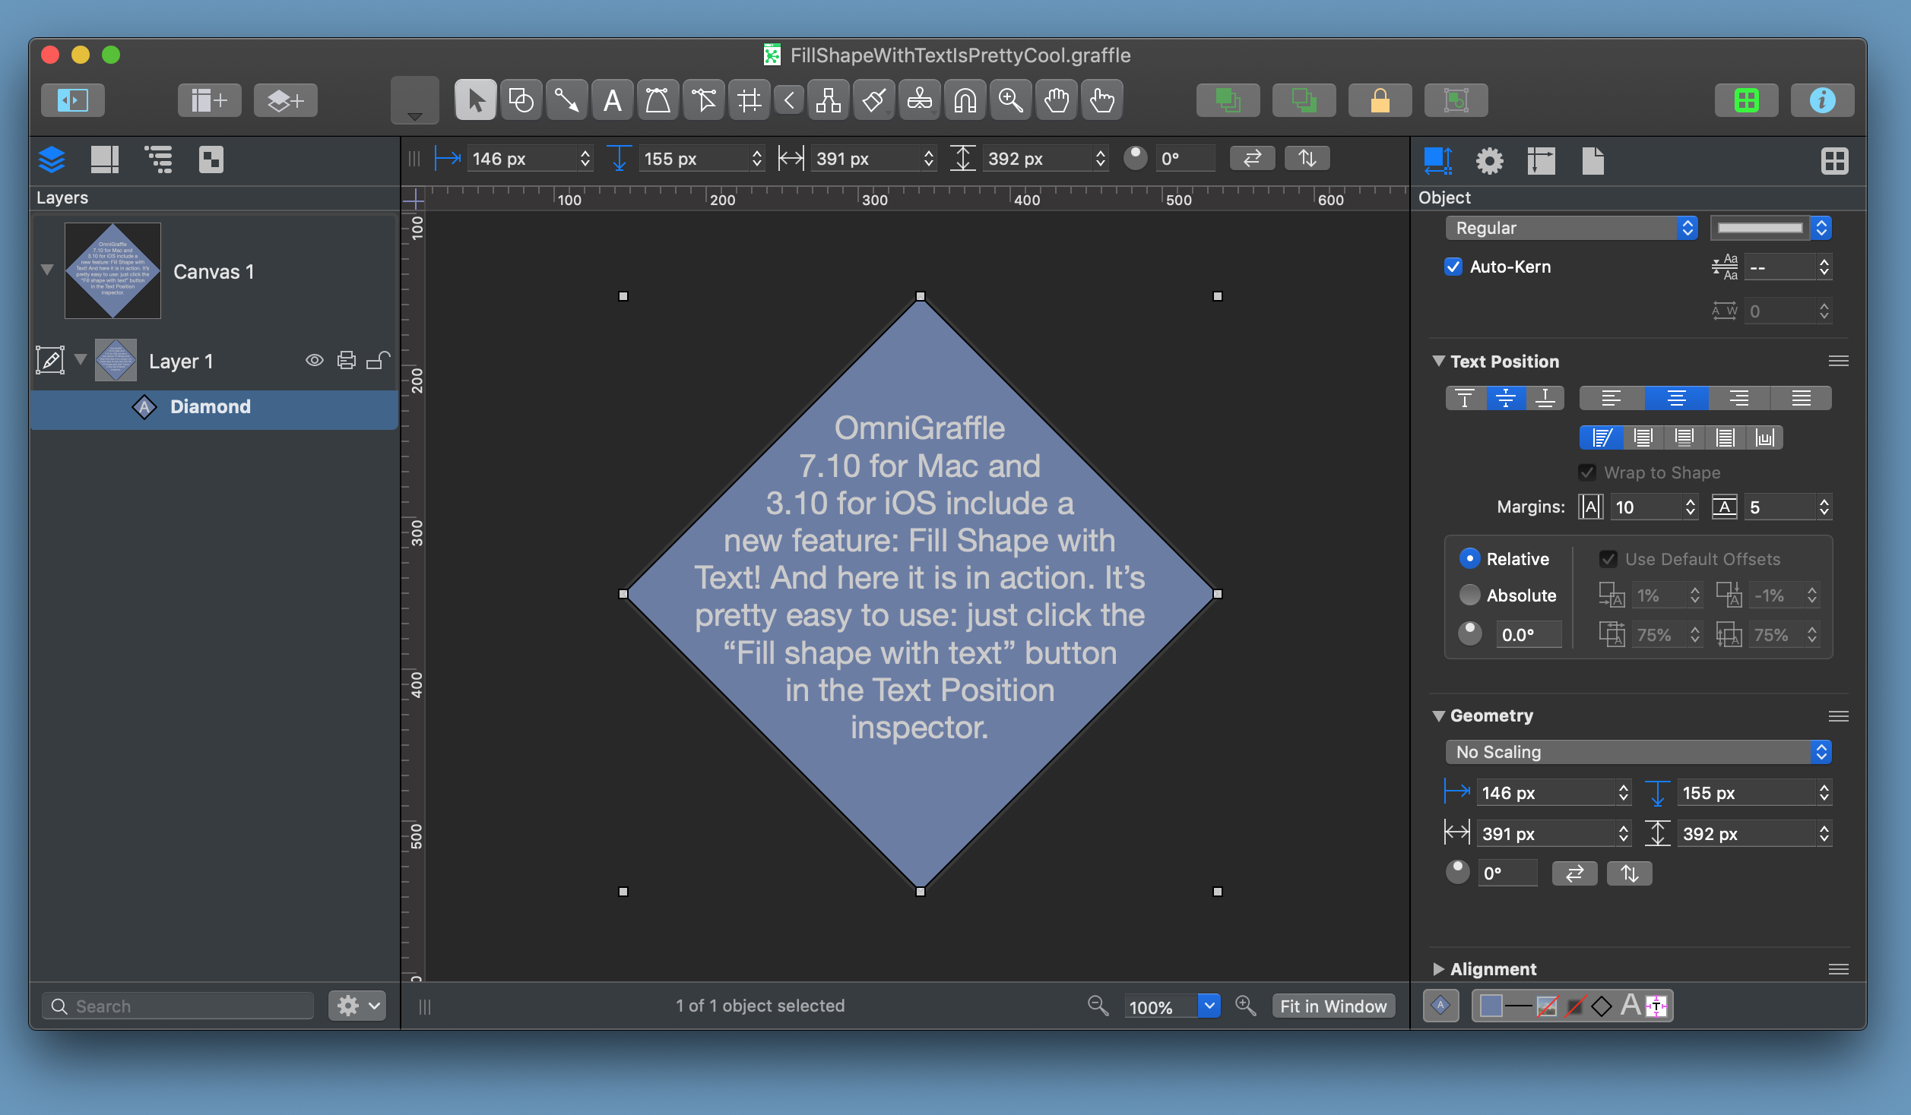Switch to the Properties gear inspector tab
This screenshot has height=1115, width=1911.
pyautogui.click(x=1489, y=160)
